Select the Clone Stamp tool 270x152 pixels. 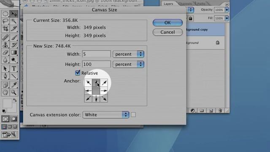pos(5,45)
